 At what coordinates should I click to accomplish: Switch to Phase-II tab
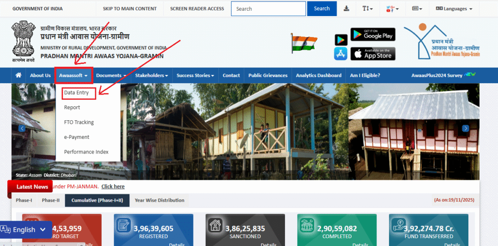coord(51,201)
